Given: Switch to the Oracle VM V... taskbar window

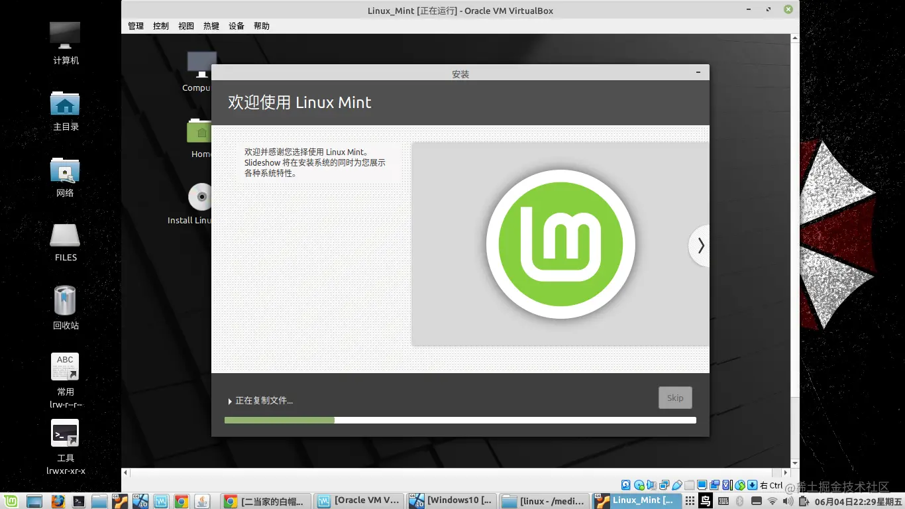Looking at the screenshot, I should (358, 501).
